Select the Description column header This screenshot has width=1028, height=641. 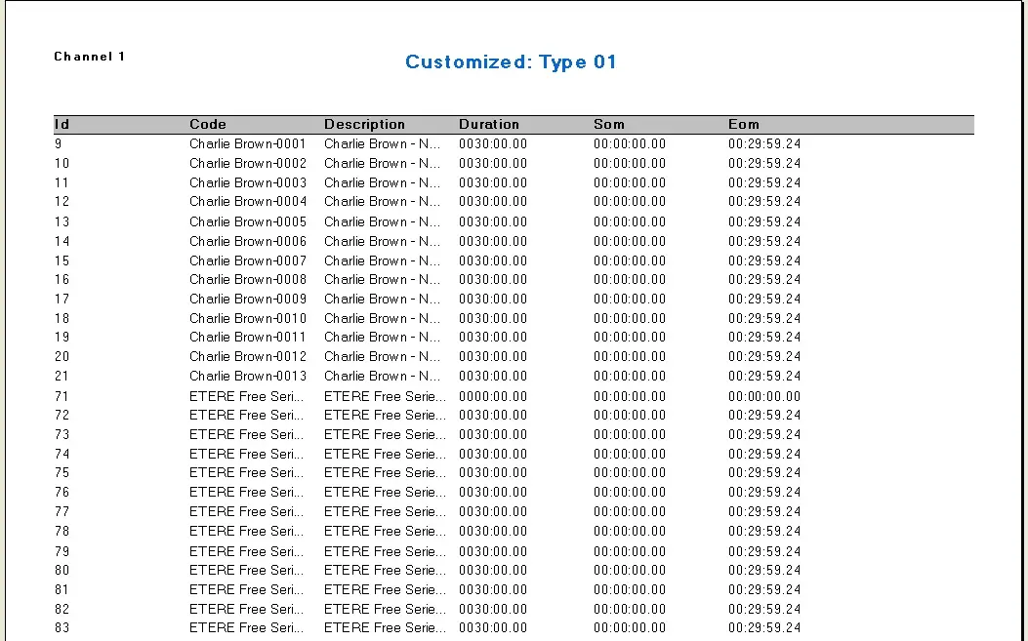[x=364, y=124]
